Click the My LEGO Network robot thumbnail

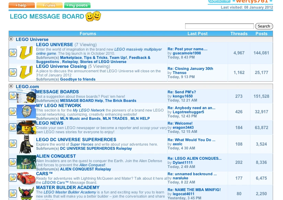point(26,112)
